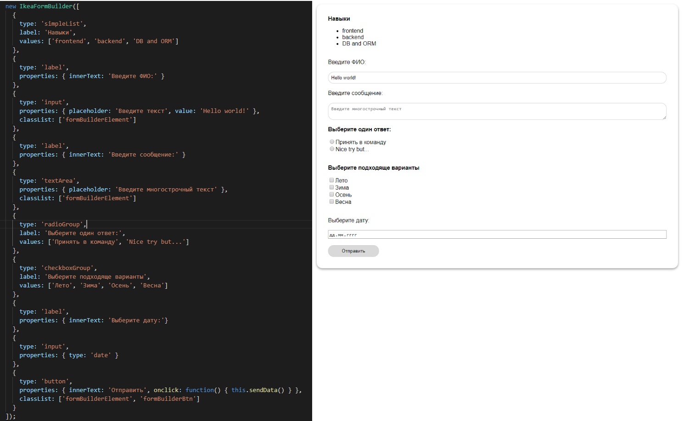Tick the 'Весна' checkbox
Screen dimensions: 684x421
[331, 202]
